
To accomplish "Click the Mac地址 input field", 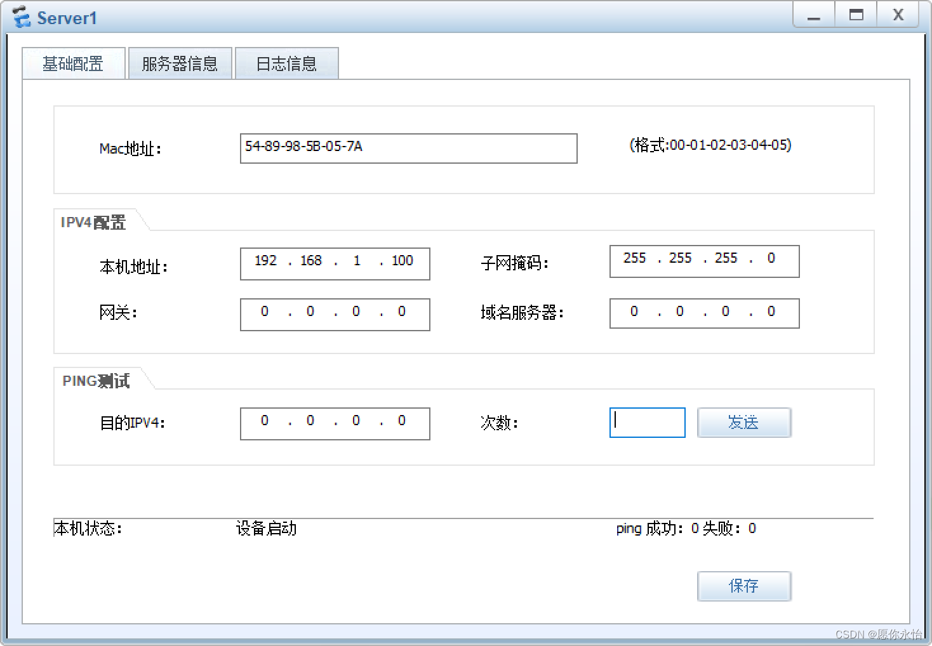I will [408, 148].
